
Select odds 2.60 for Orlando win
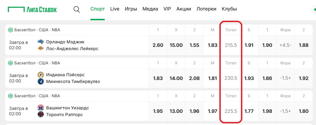click(x=158, y=45)
